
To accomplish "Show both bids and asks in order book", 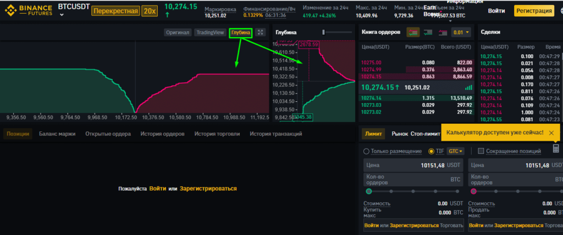I will tap(412, 32).
